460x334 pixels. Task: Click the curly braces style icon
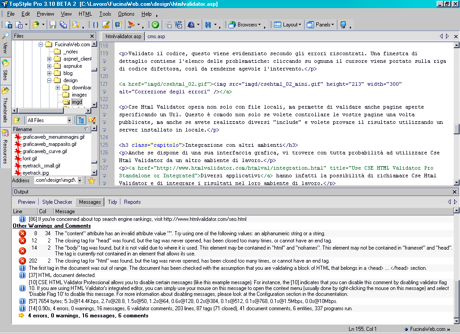[96, 25]
